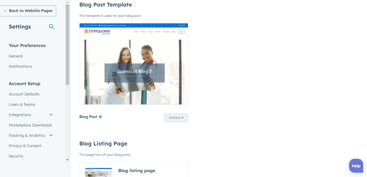The image size is (367, 177).
Task: Open the settings search magnifier icon
Action: [51, 27]
